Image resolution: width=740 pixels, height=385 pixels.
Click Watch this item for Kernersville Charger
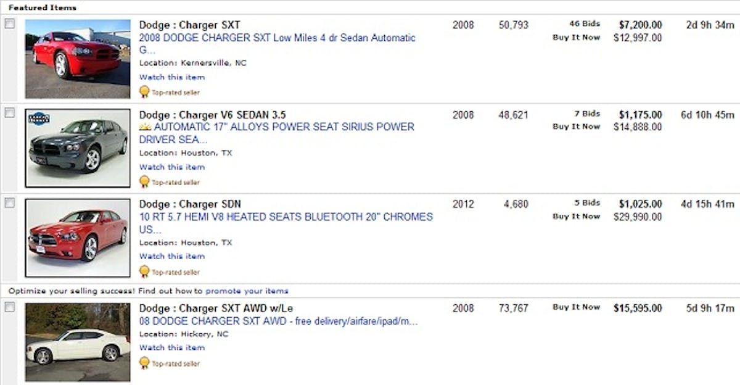click(171, 77)
